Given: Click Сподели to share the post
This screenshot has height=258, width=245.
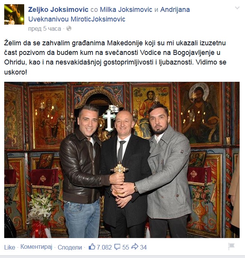Looking at the screenshot, I should click(x=70, y=247).
